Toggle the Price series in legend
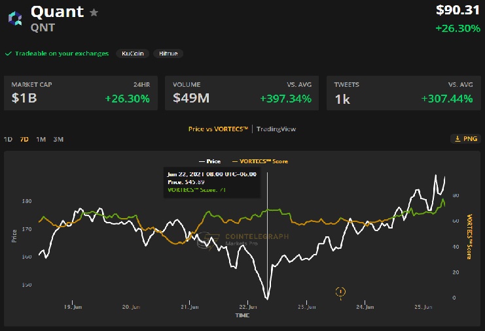Screen dimensions: 485x331 coord(209,161)
